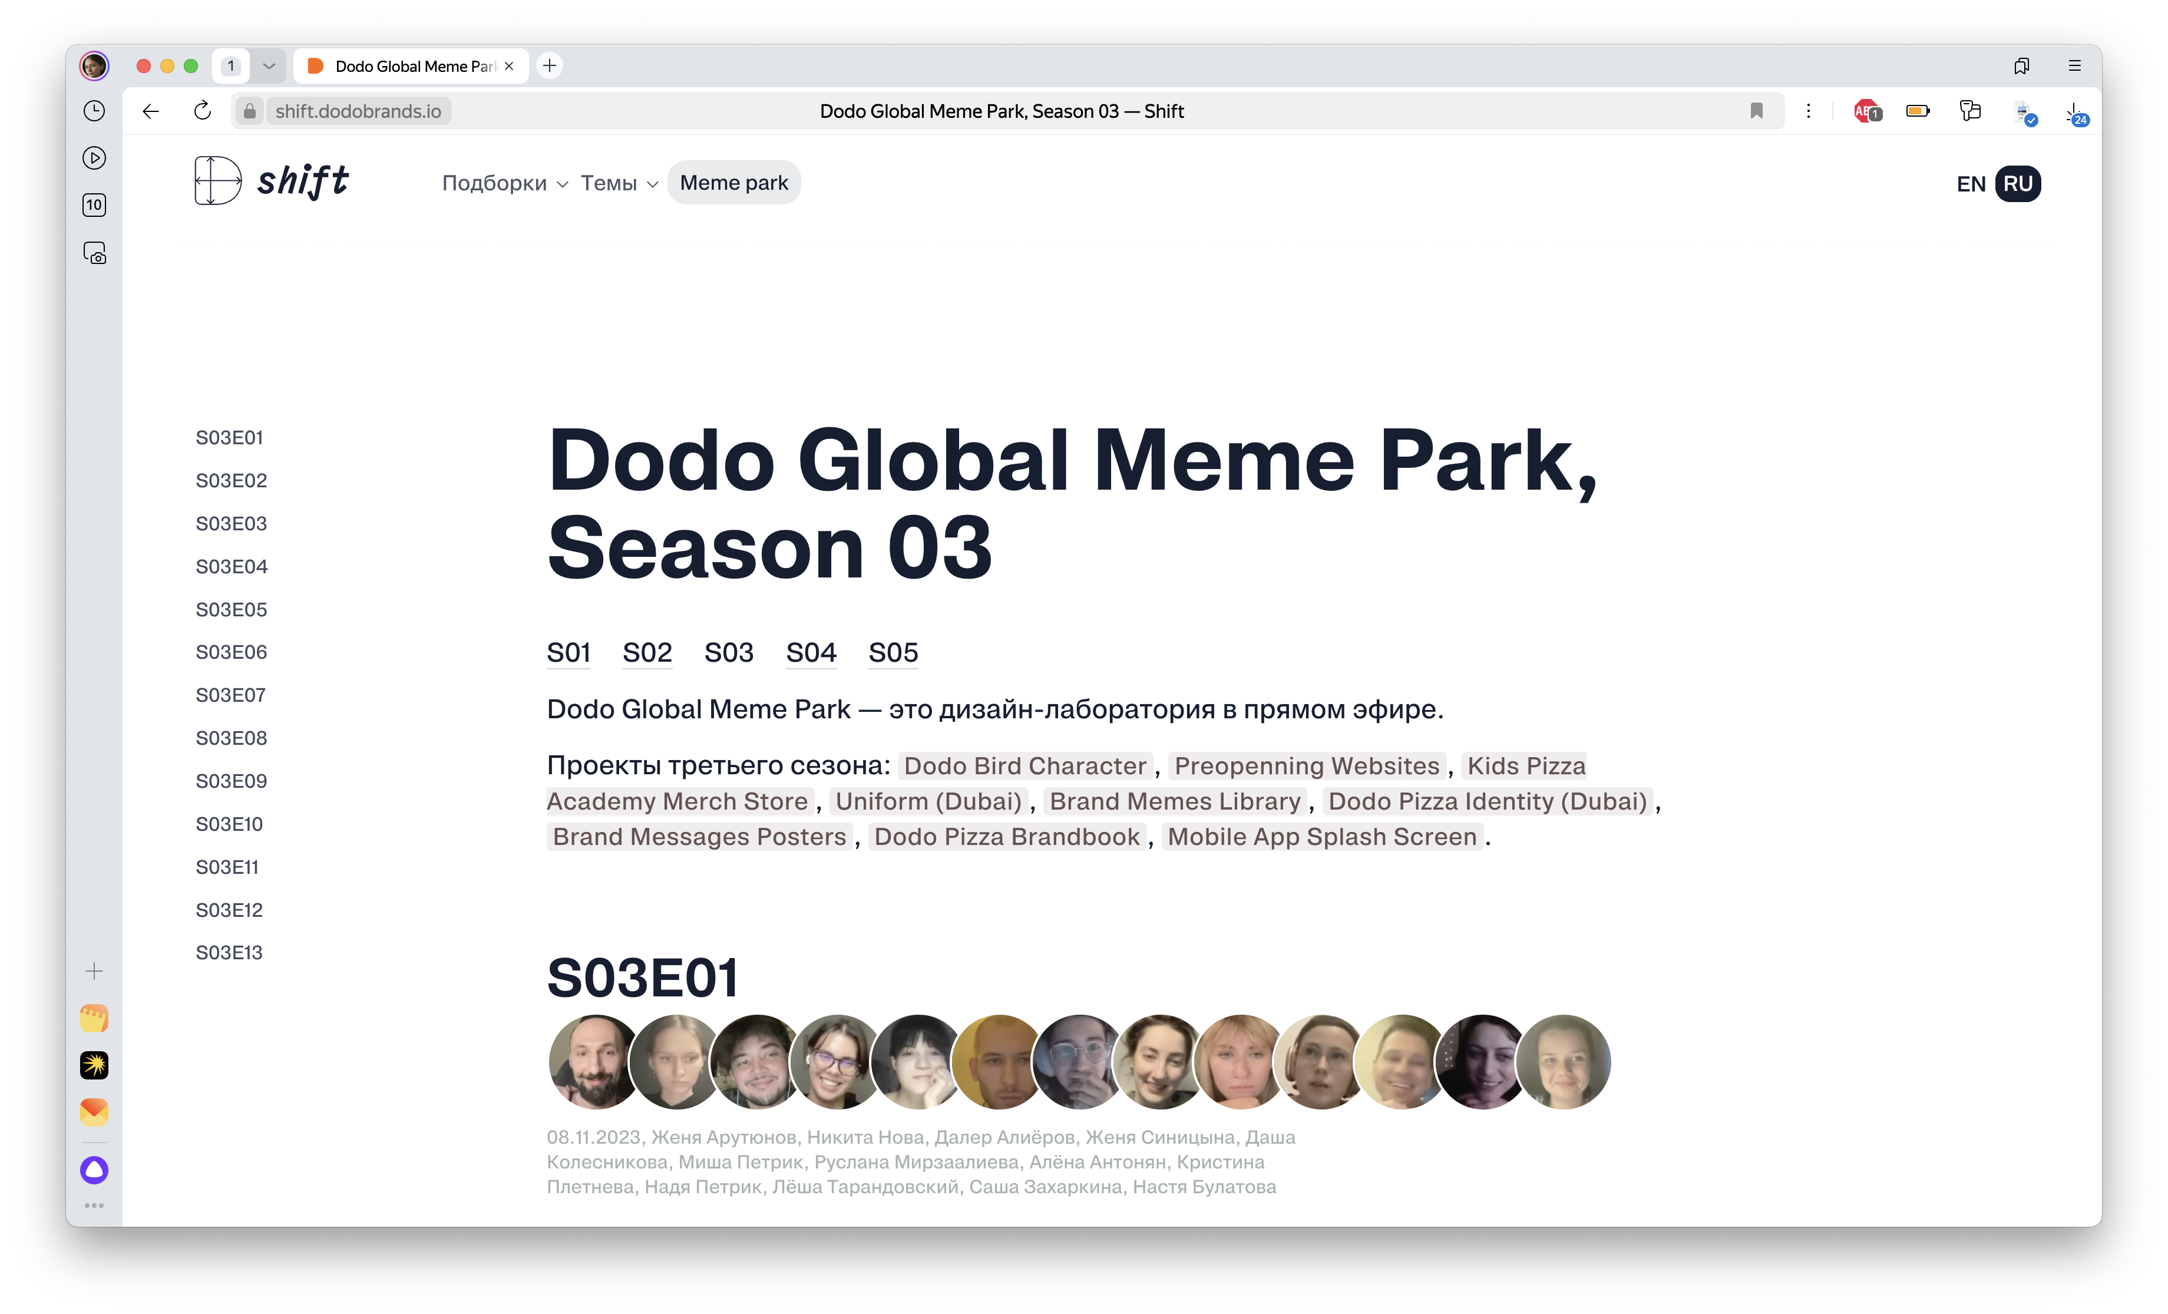Click the browser history clock icon
Screen dimensions: 2168x1314
pyautogui.click(x=94, y=111)
